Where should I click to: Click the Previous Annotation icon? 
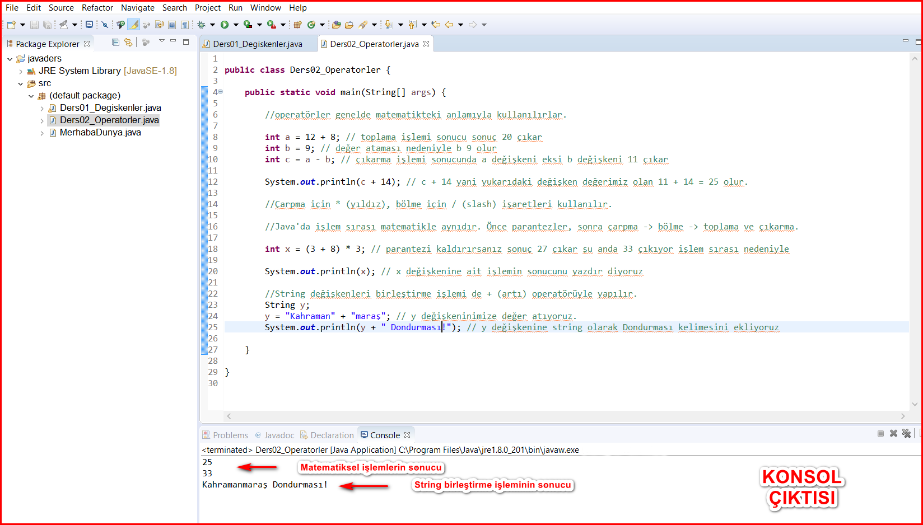pos(412,25)
